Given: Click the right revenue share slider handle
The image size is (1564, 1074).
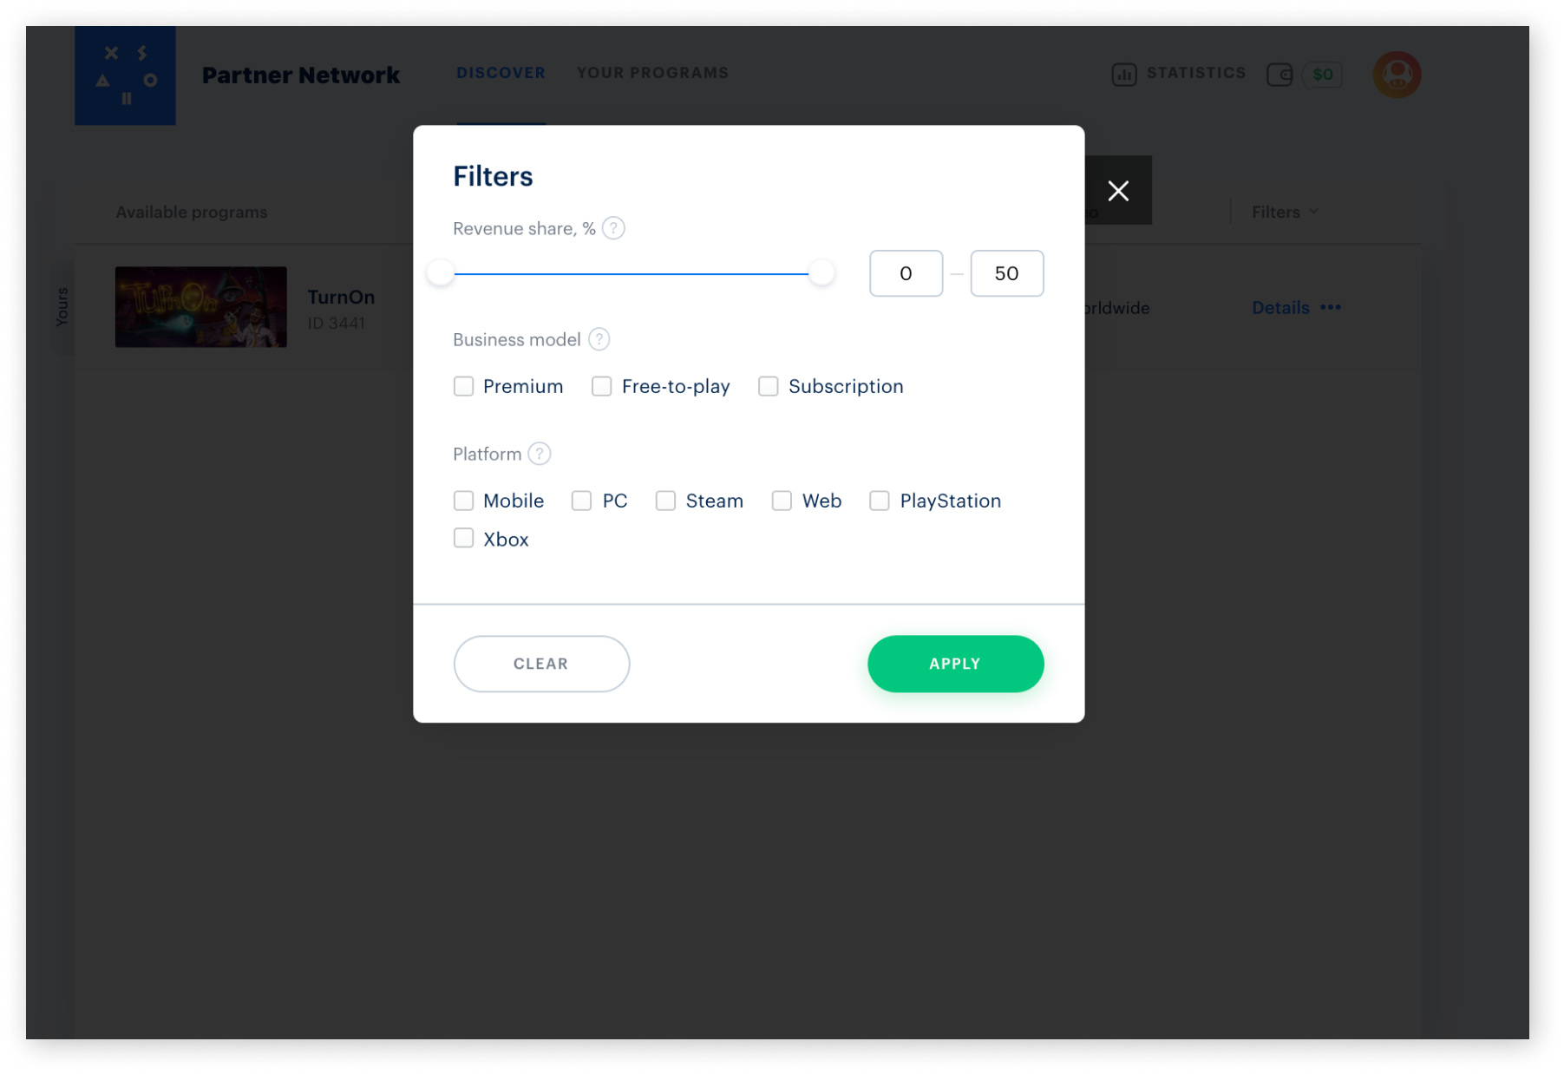Looking at the screenshot, I should pyautogui.click(x=821, y=273).
